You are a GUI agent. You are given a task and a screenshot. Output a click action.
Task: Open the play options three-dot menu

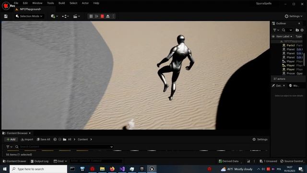coord(113,16)
